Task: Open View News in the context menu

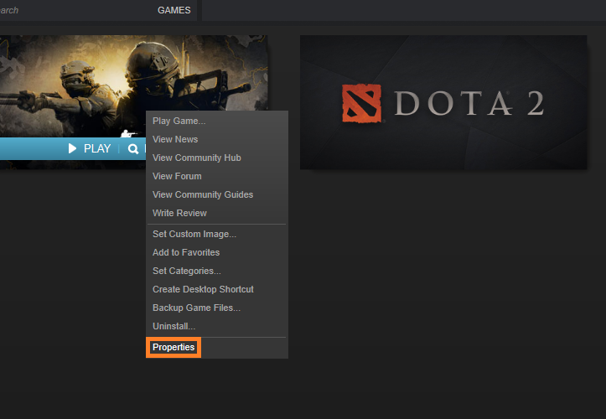Action: (x=175, y=139)
